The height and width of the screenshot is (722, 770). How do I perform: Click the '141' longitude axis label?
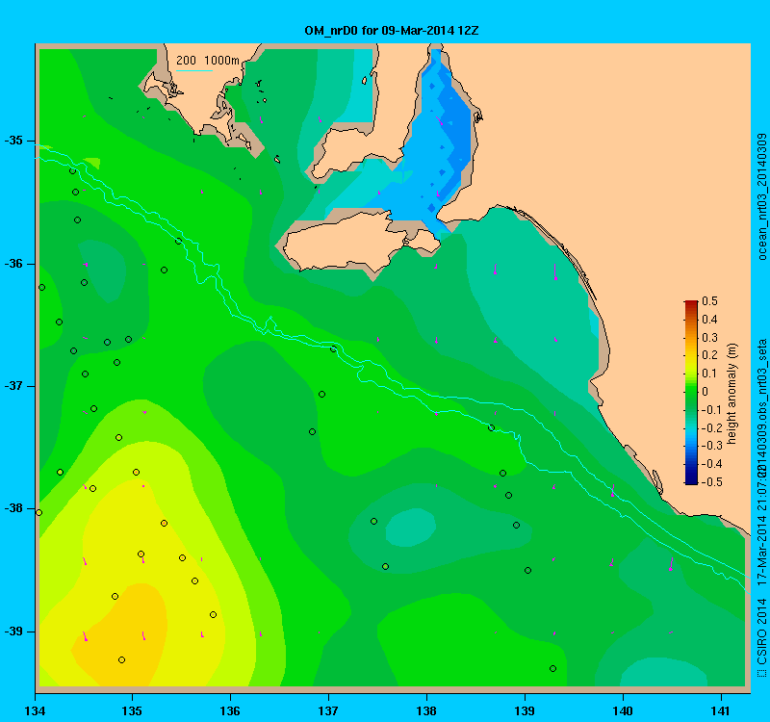721,710
